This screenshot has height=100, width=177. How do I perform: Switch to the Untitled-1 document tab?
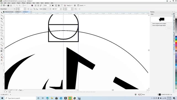point(18,12)
